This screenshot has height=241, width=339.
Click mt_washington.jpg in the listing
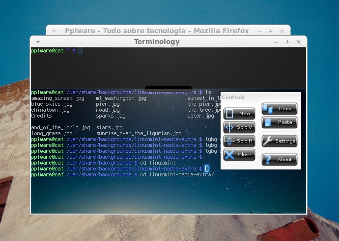(x=121, y=98)
